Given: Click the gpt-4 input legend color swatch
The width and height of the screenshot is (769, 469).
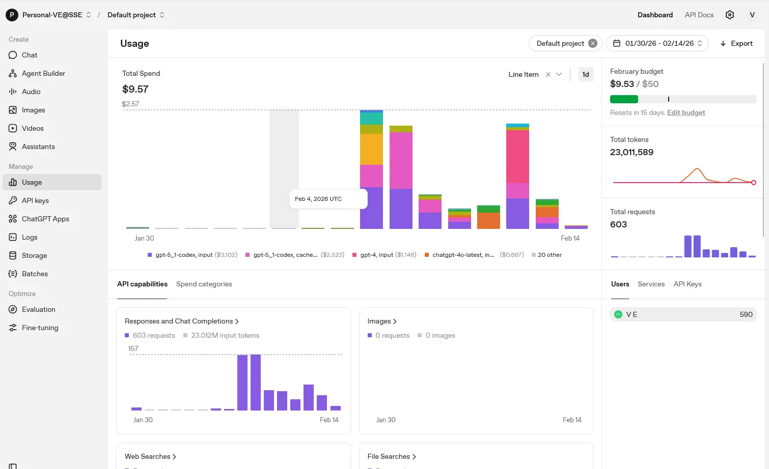Looking at the screenshot, I should 354,255.
